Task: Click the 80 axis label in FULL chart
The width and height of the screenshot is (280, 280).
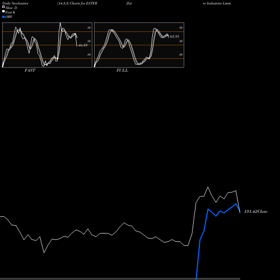Action: (181, 28)
